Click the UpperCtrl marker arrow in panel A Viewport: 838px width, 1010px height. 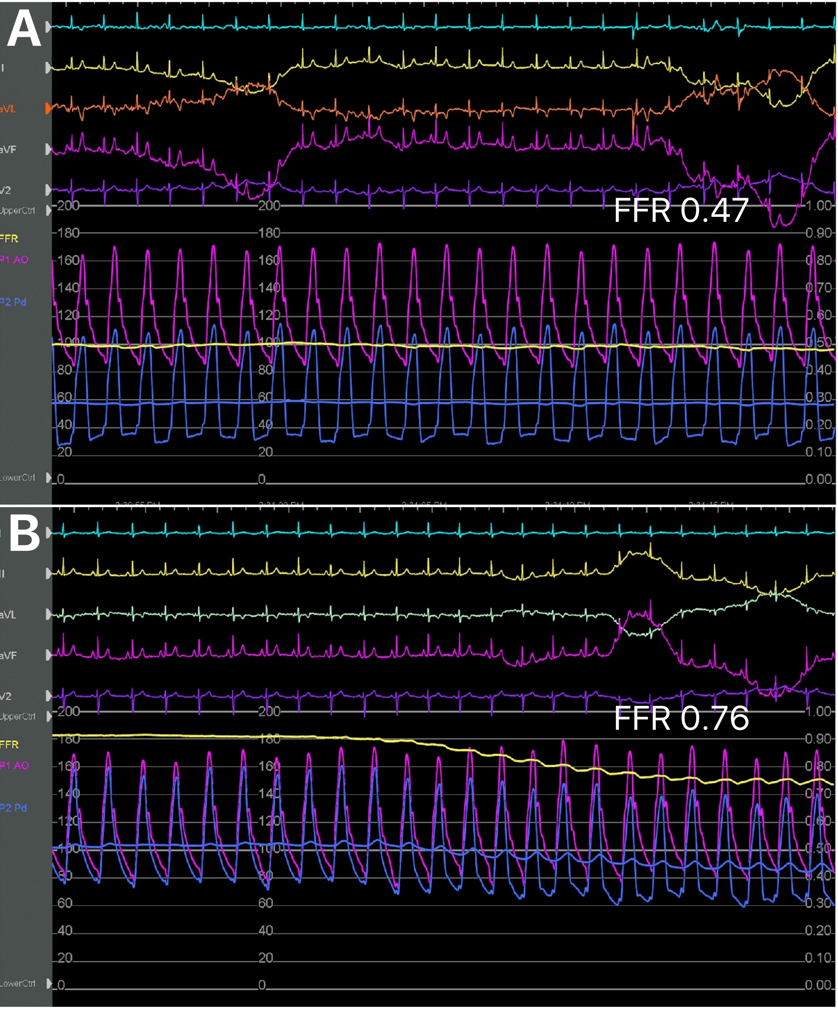coord(48,211)
